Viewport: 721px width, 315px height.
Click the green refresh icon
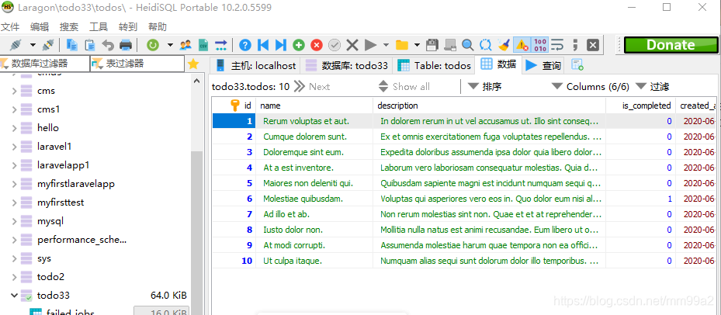[x=153, y=44]
